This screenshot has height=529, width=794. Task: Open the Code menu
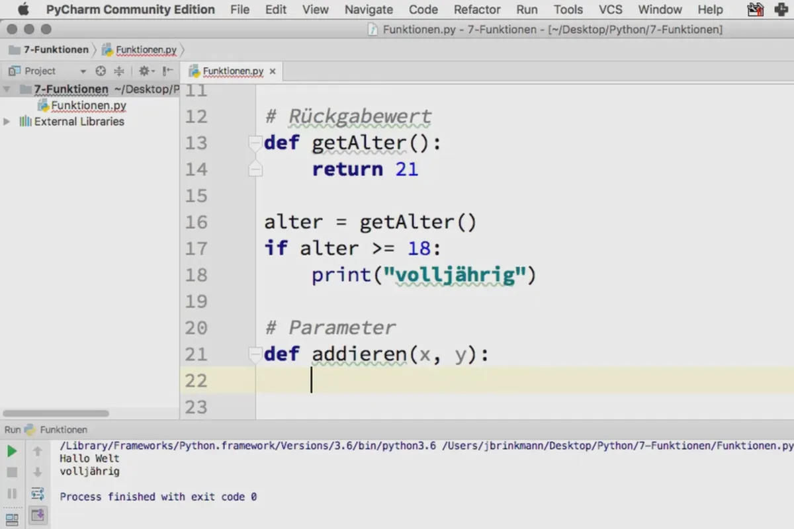[423, 9]
